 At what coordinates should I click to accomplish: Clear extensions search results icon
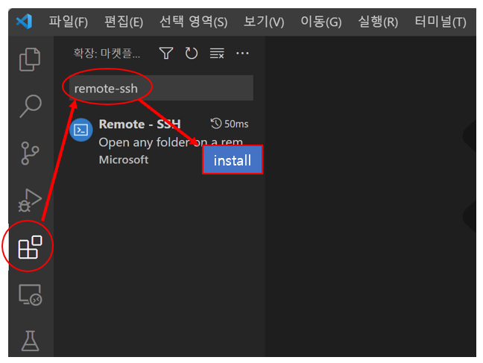click(217, 54)
